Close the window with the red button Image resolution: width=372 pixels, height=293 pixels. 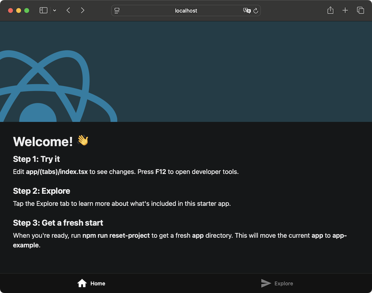[x=11, y=10]
